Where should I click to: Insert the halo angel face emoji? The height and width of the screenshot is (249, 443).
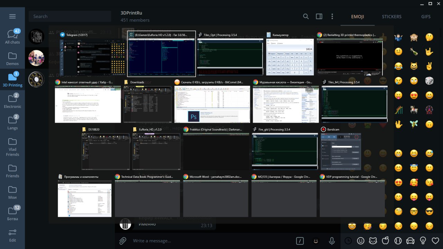414,168
